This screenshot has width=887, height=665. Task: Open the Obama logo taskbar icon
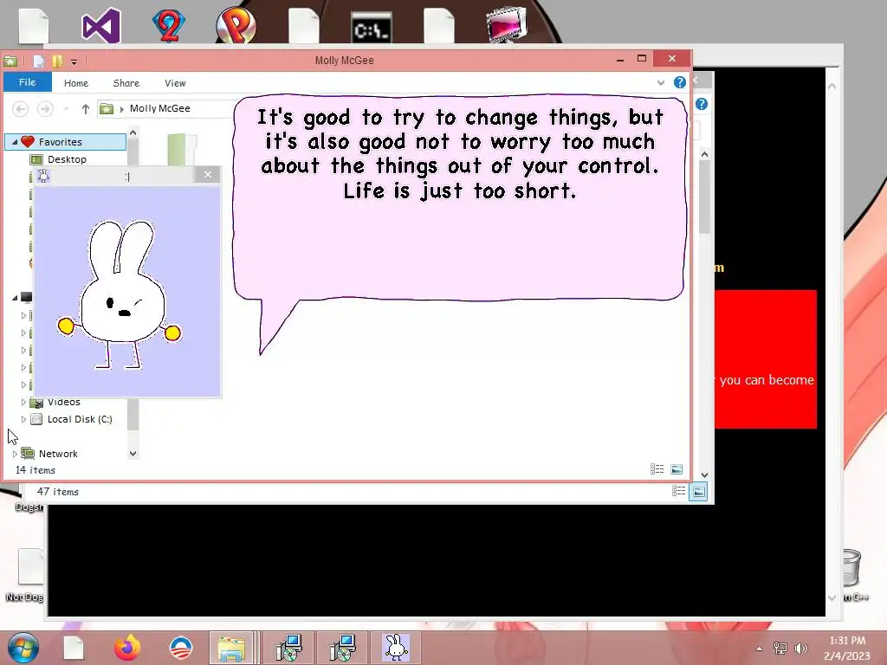coord(181,648)
